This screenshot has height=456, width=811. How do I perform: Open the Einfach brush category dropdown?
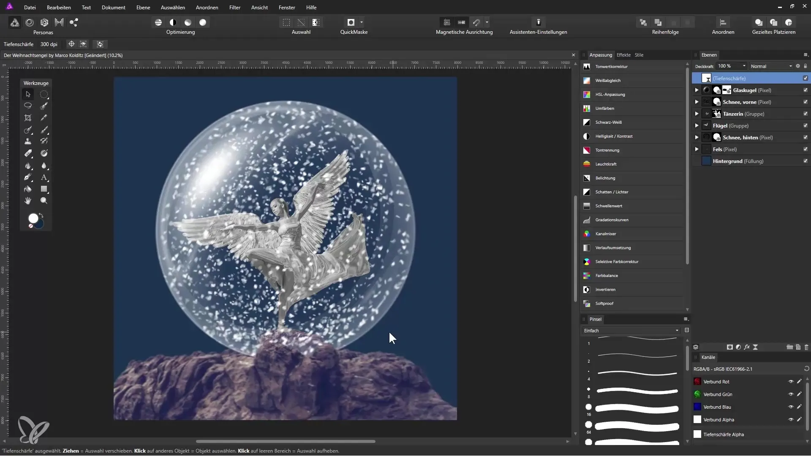(x=631, y=331)
